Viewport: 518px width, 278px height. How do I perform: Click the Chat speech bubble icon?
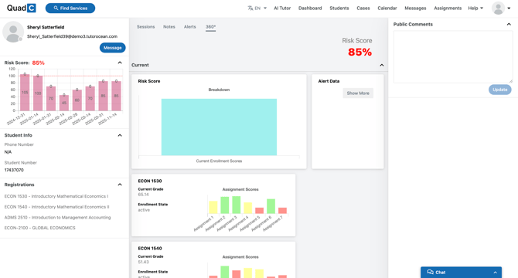point(430,272)
